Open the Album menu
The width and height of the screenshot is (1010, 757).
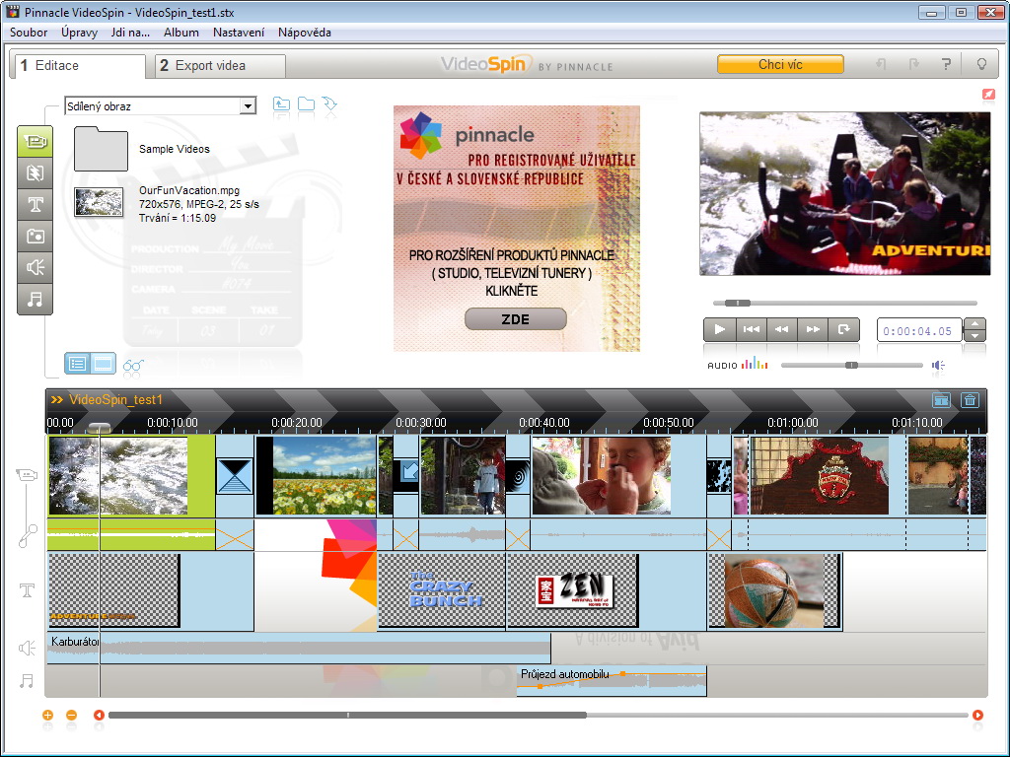tap(181, 33)
